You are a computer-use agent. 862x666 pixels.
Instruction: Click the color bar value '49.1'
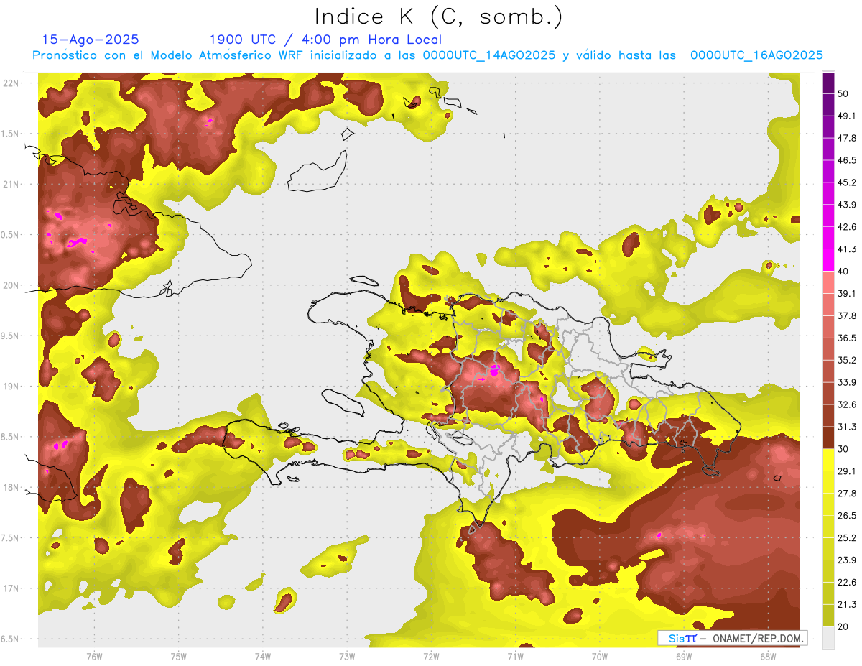(x=847, y=116)
